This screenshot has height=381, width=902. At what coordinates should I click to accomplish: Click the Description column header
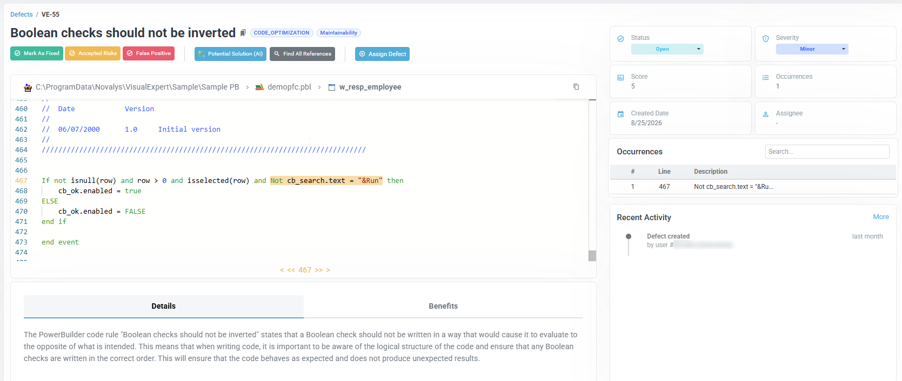(x=711, y=172)
